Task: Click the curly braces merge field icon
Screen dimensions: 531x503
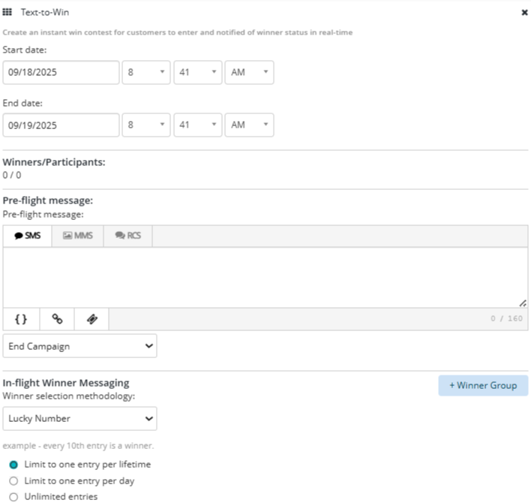Action: (x=21, y=319)
